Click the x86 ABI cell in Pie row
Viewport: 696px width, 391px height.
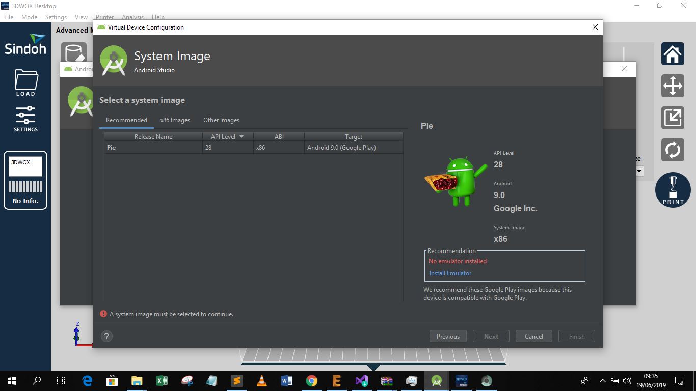point(279,148)
